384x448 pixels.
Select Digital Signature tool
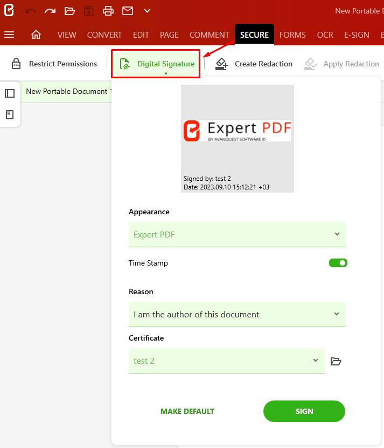click(x=156, y=64)
